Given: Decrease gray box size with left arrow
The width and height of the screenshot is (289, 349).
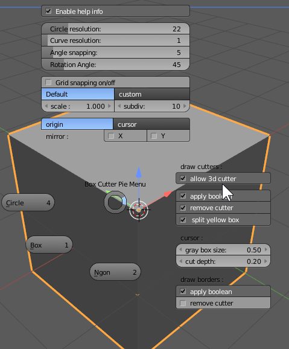Looking at the screenshot, I should (x=180, y=250).
